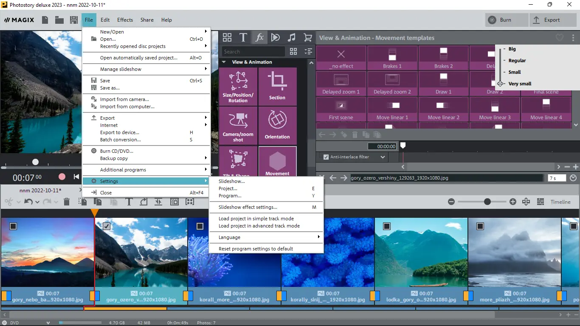Image resolution: width=580 pixels, height=326 pixels.
Task: Open the Effects menu
Action: coord(125,20)
